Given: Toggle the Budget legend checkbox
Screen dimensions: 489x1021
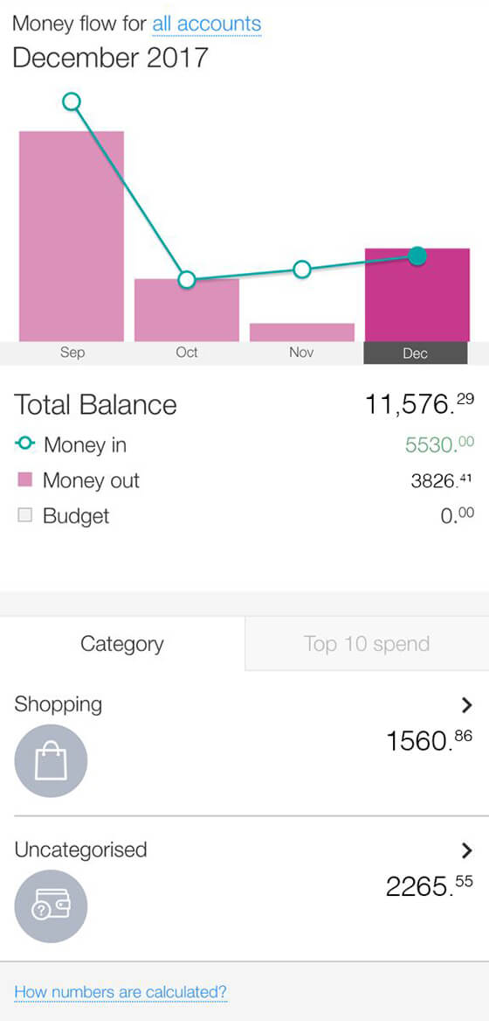Looking at the screenshot, I should [x=24, y=515].
